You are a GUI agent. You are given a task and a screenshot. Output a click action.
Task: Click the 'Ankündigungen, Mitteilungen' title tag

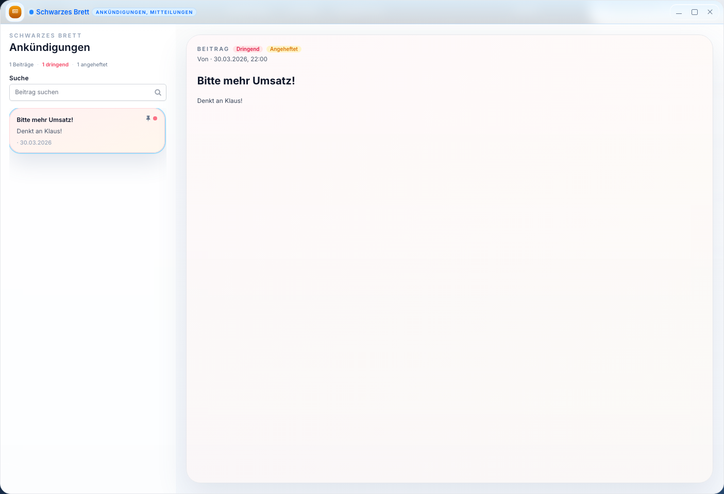[x=144, y=12]
